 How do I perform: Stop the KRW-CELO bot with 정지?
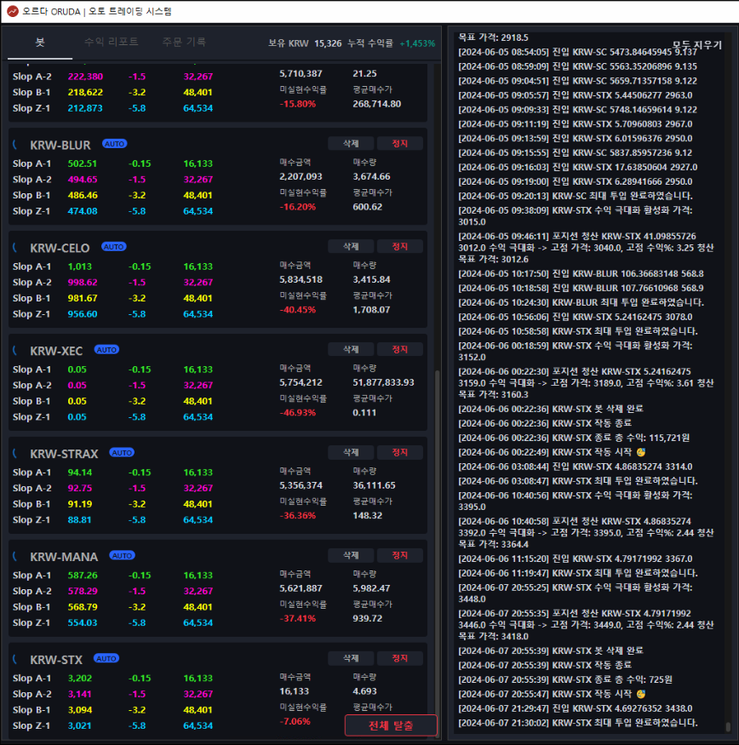(x=399, y=247)
